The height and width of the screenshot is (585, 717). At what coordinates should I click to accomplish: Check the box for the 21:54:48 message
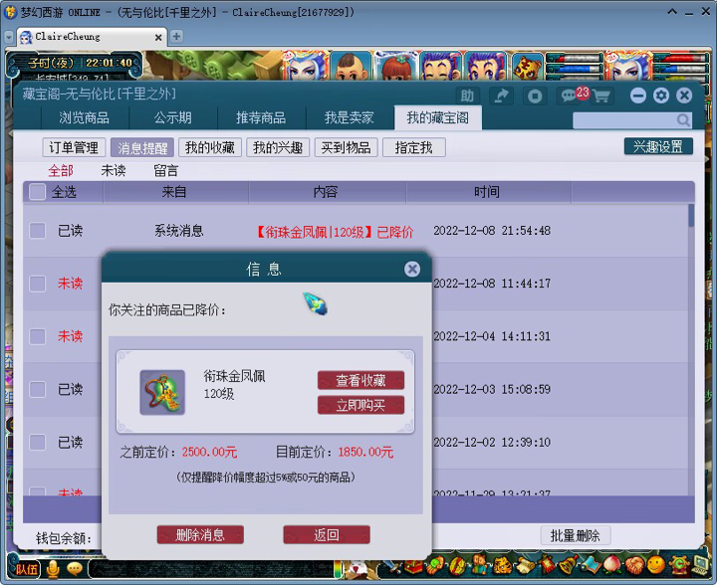pos(37,231)
